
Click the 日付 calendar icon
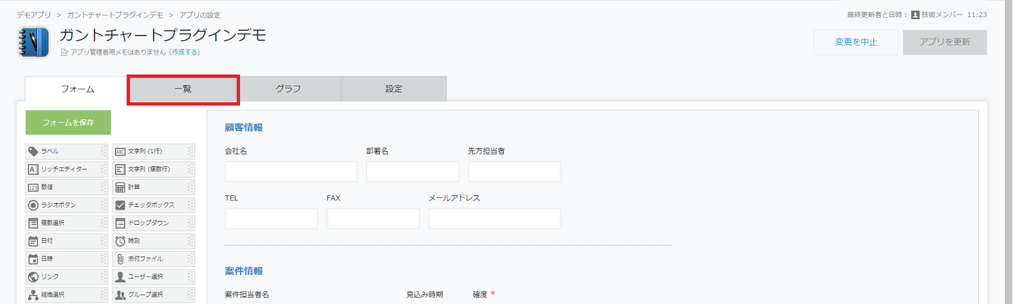click(33, 241)
